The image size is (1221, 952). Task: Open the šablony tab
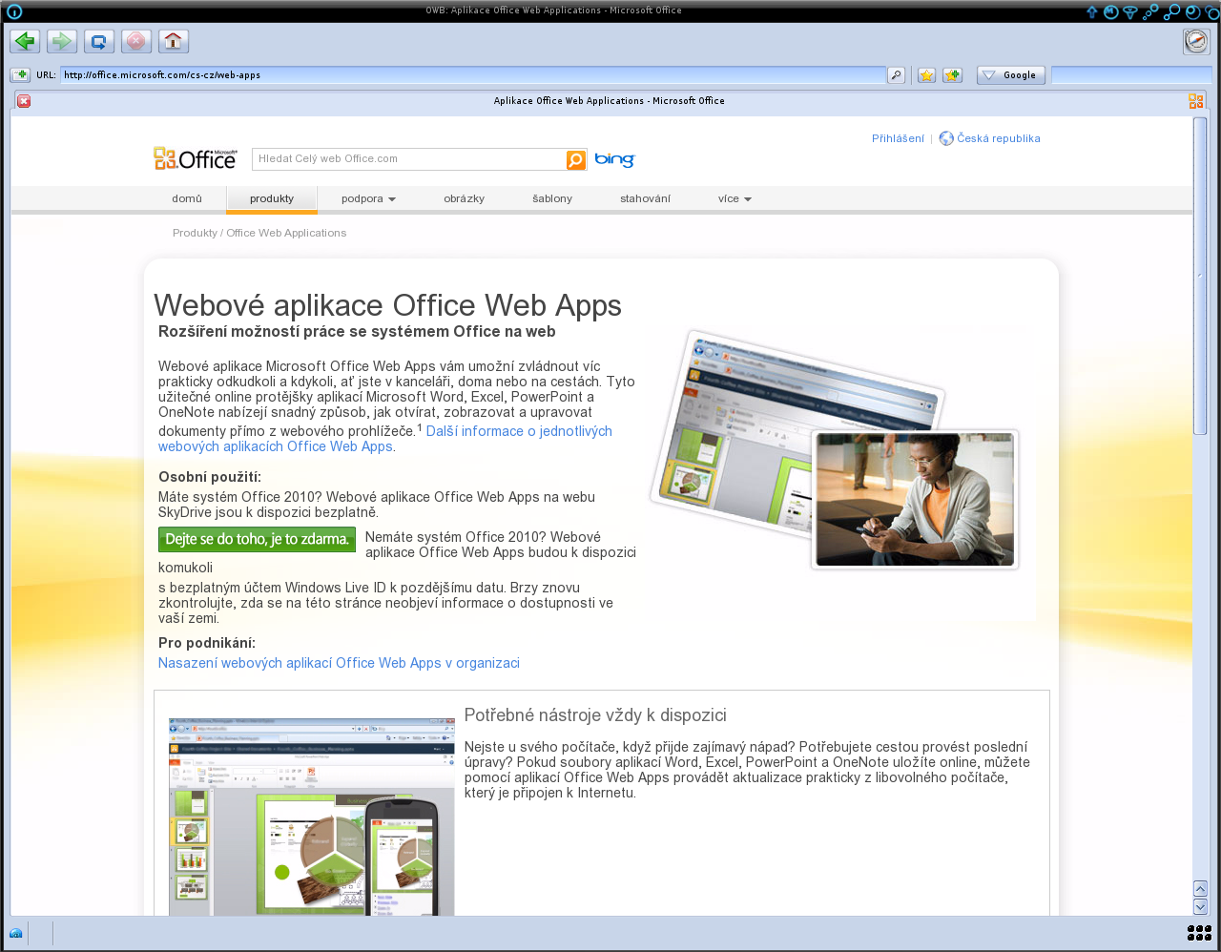pyautogui.click(x=552, y=198)
